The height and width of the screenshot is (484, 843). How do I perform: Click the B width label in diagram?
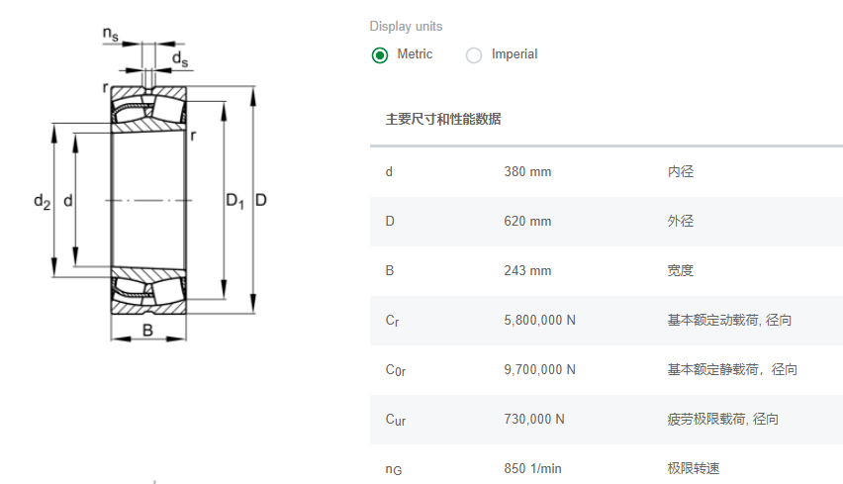147,331
